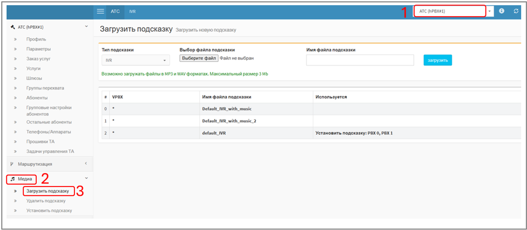Open Удалить подсказку in sidebar
This screenshot has height=230, width=527.
[x=46, y=201]
